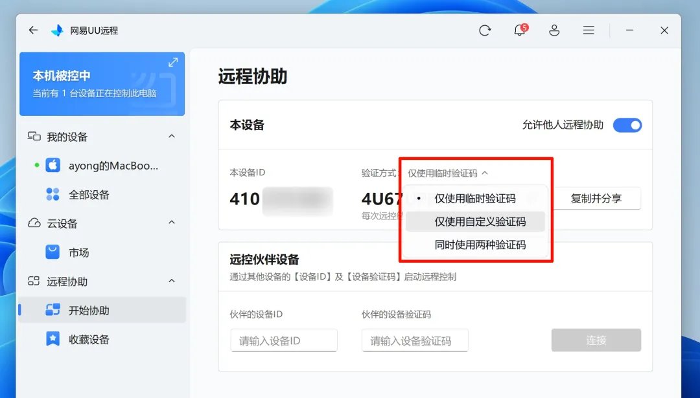Click the 远程协助 page heading
Image resolution: width=700 pixels, height=398 pixels.
pyautogui.click(x=253, y=76)
